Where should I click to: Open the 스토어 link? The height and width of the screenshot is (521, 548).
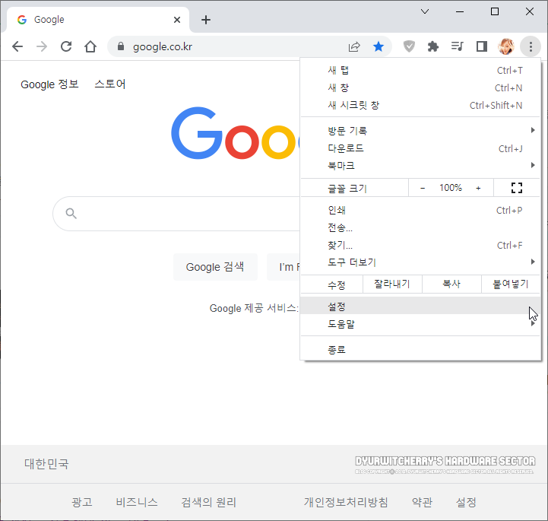pyautogui.click(x=109, y=84)
